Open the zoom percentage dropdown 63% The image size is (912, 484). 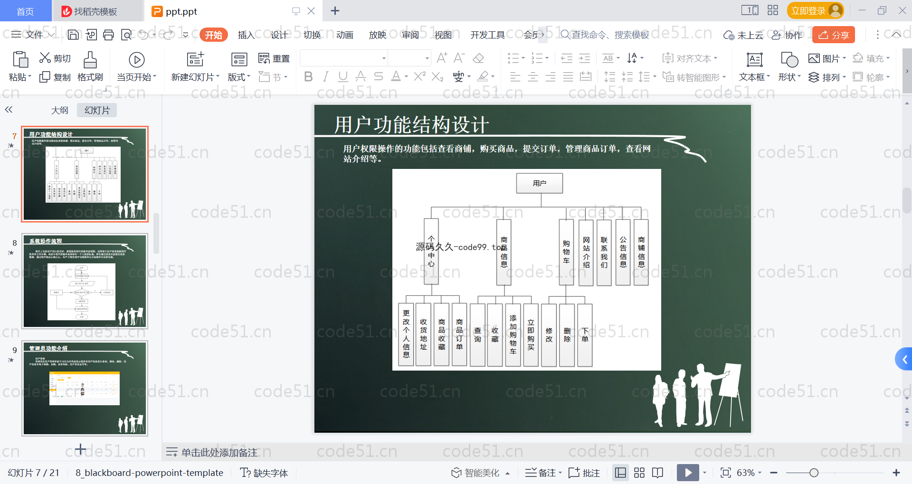pos(749,473)
